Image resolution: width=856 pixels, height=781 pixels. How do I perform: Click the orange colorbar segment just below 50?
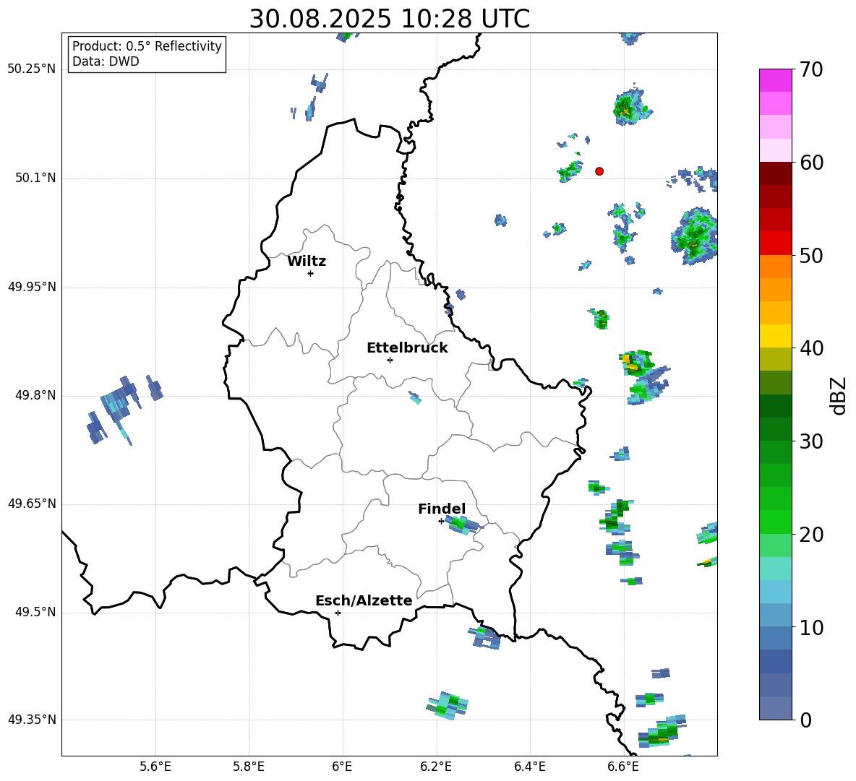(776, 266)
